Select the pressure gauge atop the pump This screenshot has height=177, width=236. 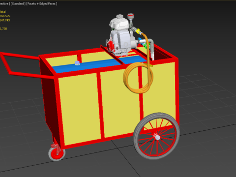(131, 16)
